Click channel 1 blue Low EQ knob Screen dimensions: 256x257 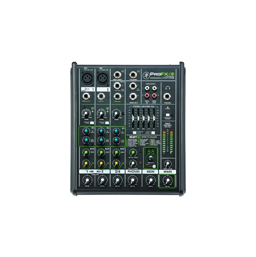86,140
